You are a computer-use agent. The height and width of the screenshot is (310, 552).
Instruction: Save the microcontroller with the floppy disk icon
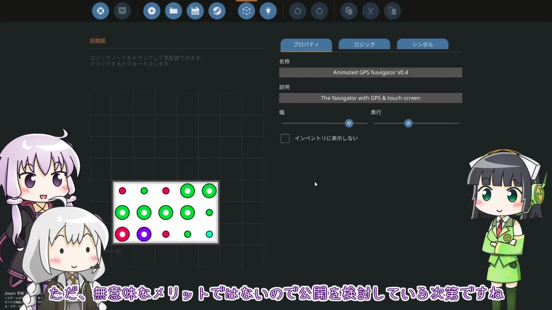tap(195, 11)
